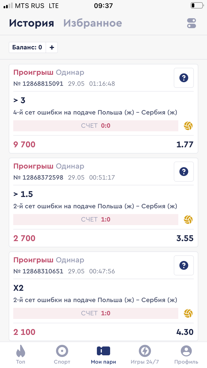Open Игры 24/7 lightning tab

[145, 354]
